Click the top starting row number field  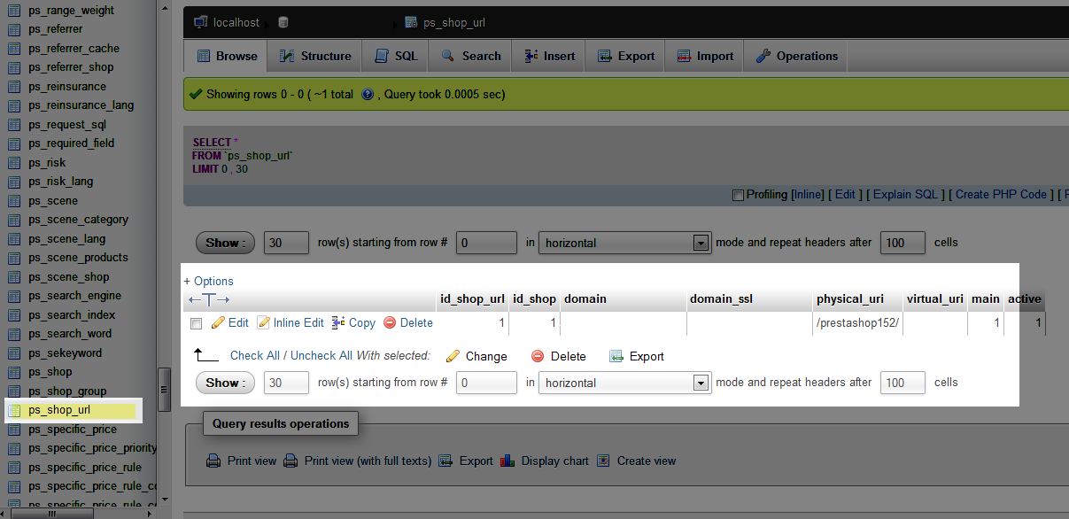click(486, 243)
